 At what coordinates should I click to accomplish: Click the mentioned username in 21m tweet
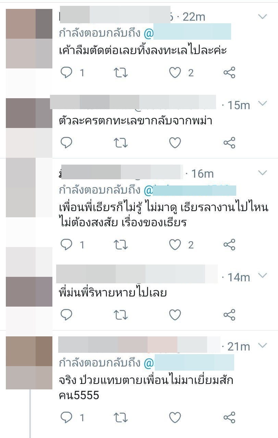(189, 363)
